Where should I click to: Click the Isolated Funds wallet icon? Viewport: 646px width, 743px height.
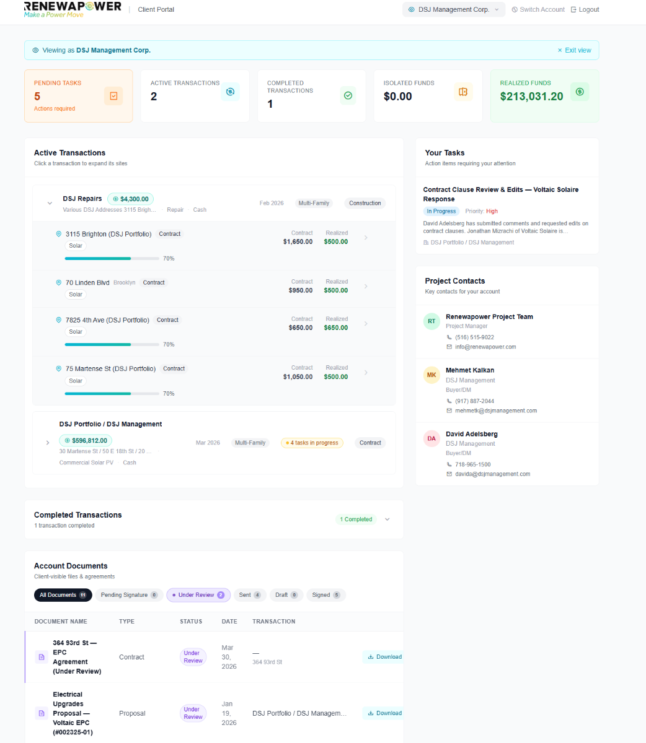tap(463, 92)
